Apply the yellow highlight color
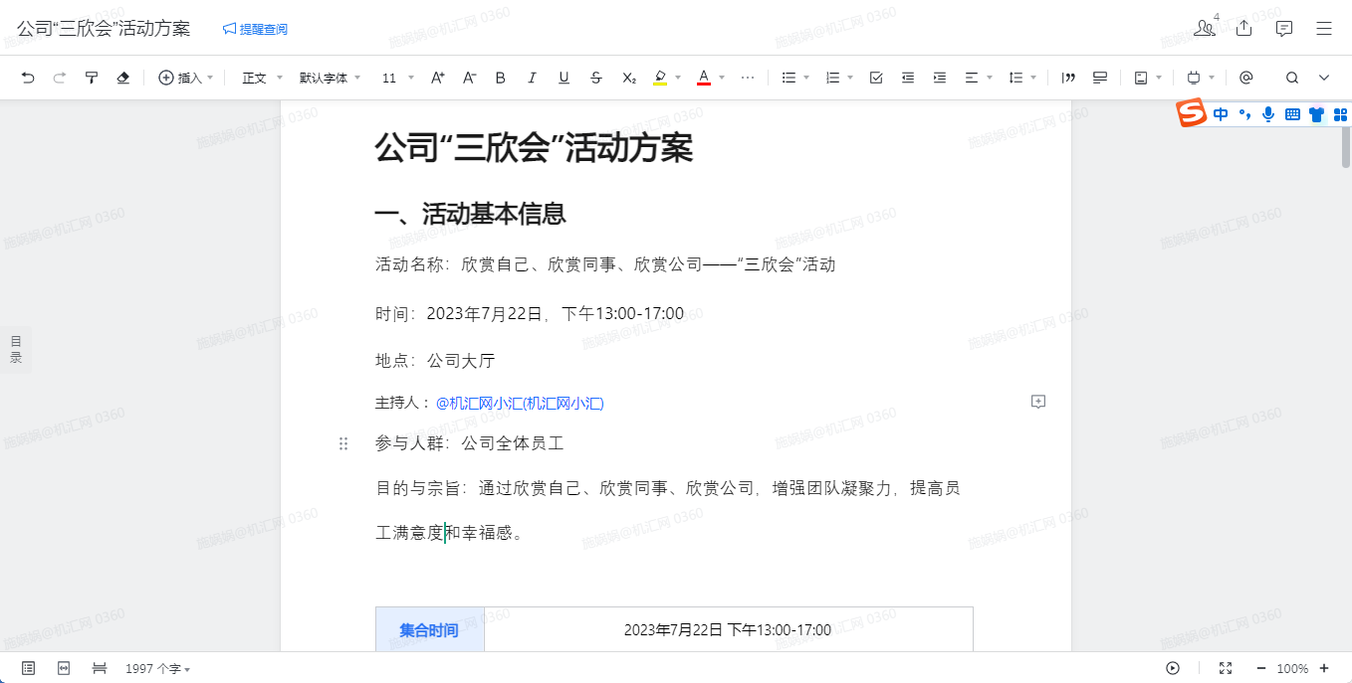Viewport: 1352px width, 683px height. (660, 78)
